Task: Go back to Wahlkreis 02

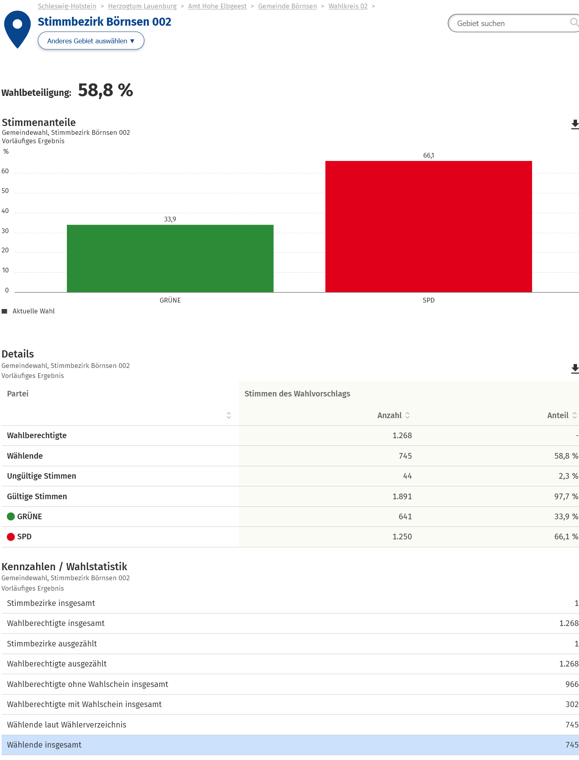Action: coord(348,6)
